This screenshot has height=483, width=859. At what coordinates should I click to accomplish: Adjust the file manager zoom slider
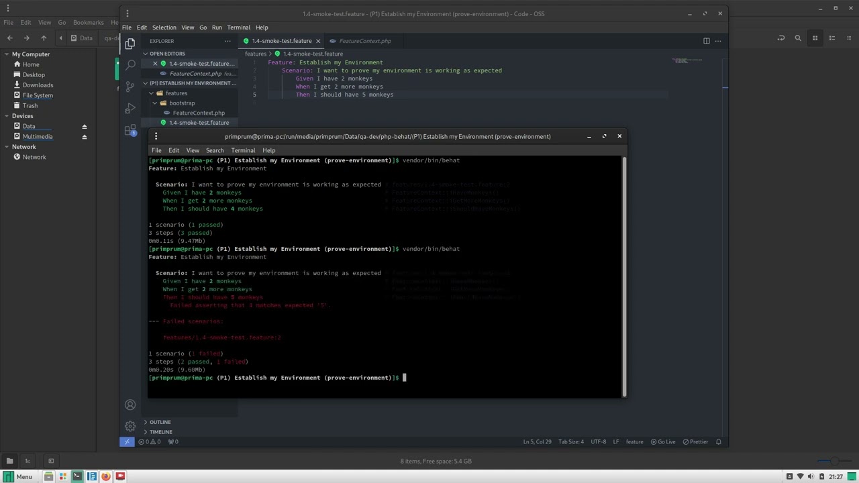click(834, 461)
